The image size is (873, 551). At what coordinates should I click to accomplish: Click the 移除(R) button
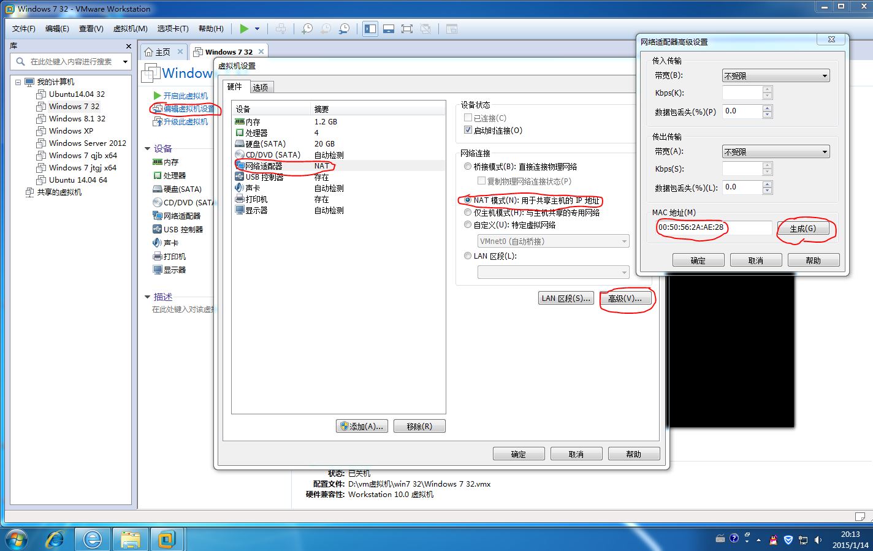[419, 426]
